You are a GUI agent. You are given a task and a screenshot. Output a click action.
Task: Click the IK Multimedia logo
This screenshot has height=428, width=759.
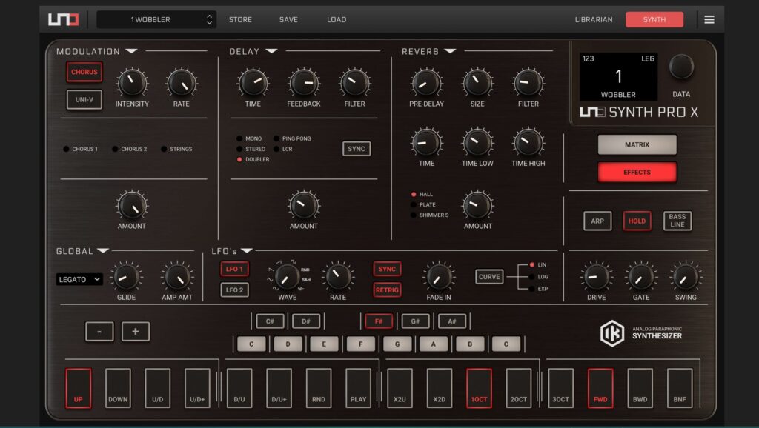click(611, 332)
